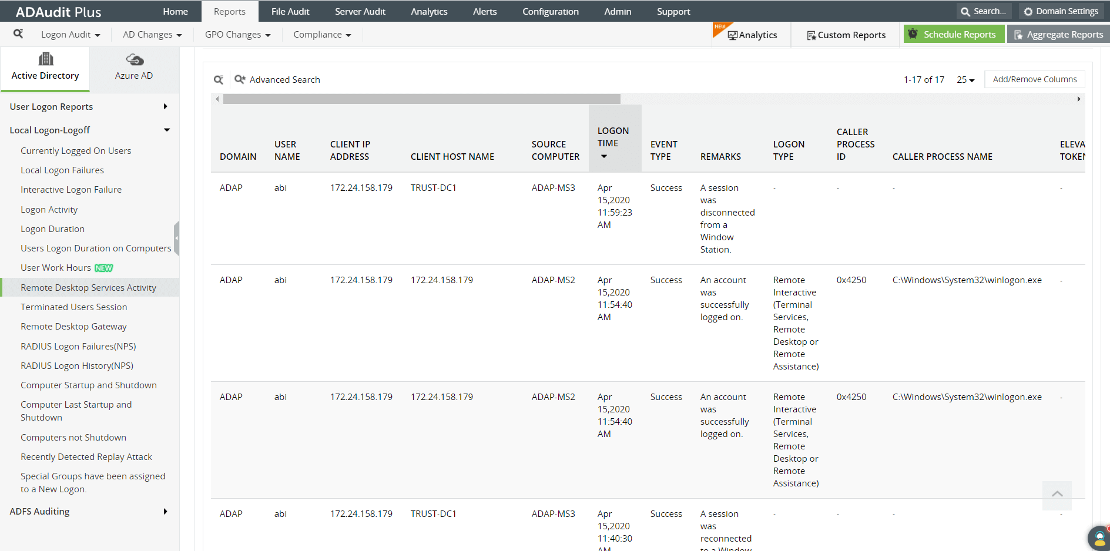Open the chat assistant icon at bottom right
The height and width of the screenshot is (551, 1110).
pyautogui.click(x=1099, y=537)
